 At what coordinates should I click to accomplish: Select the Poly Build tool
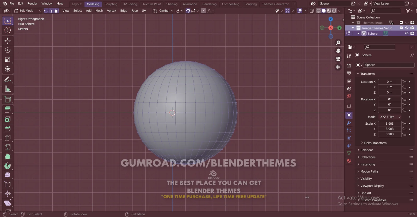tap(8, 157)
